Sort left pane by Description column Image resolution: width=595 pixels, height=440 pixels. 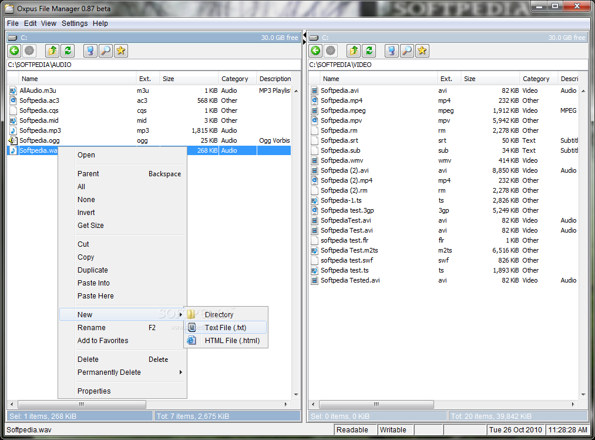(275, 79)
